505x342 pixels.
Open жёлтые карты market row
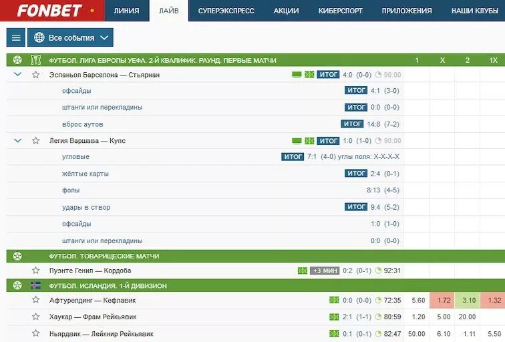(x=205, y=174)
